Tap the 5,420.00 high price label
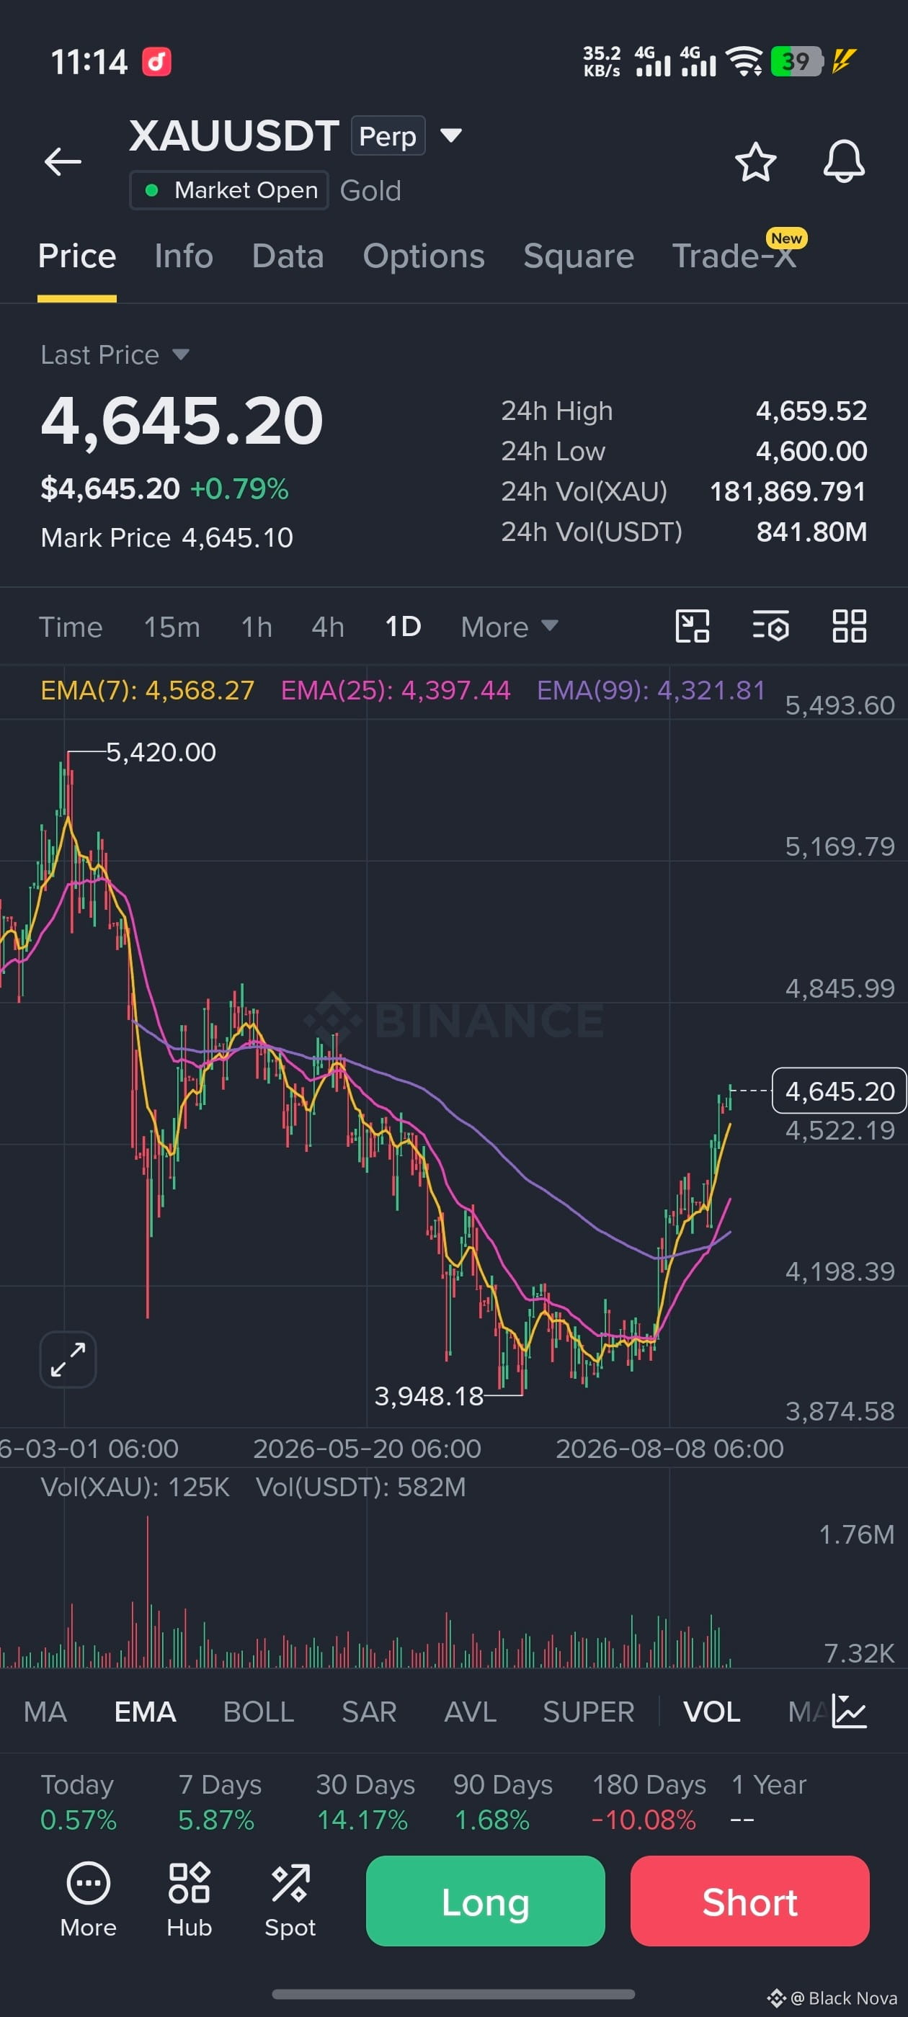Screen dimensions: 908x2017 tap(161, 751)
